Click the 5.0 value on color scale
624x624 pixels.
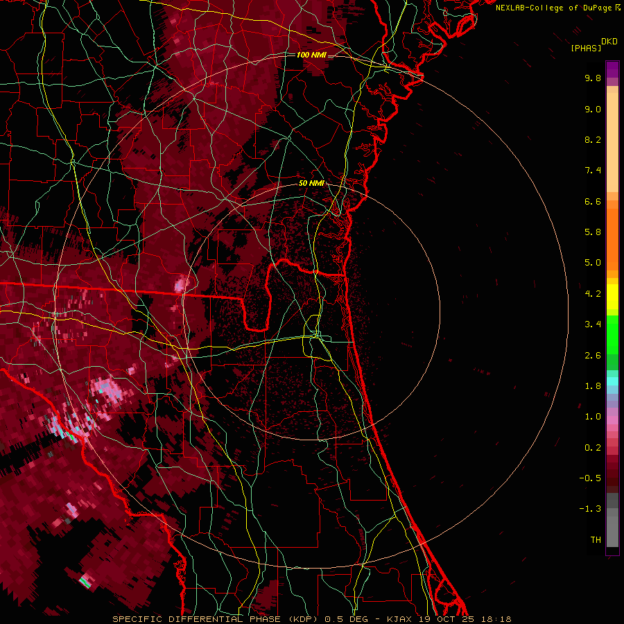593,263
